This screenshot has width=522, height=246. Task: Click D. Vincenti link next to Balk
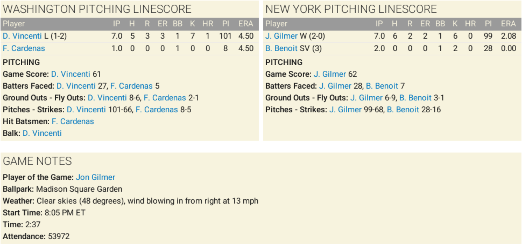tap(42, 133)
